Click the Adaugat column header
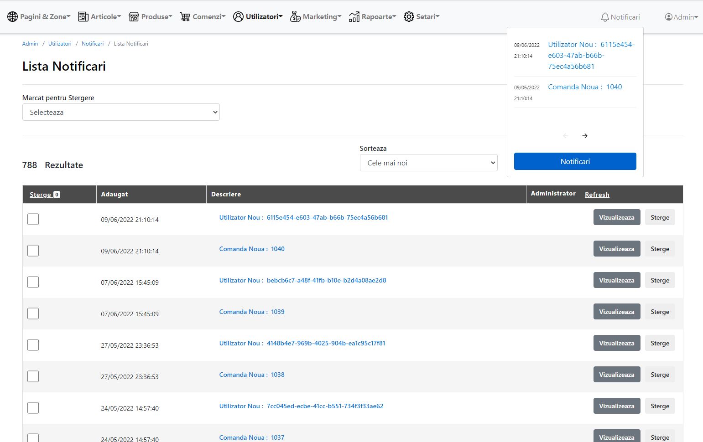This screenshot has width=703, height=442. pyautogui.click(x=115, y=194)
